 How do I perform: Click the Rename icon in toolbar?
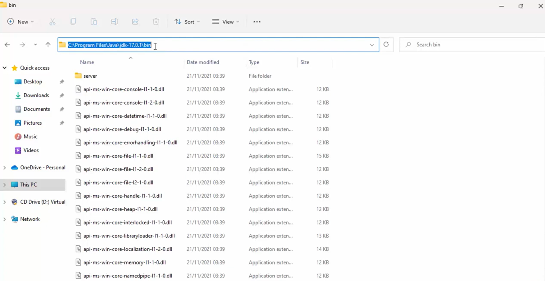point(115,22)
